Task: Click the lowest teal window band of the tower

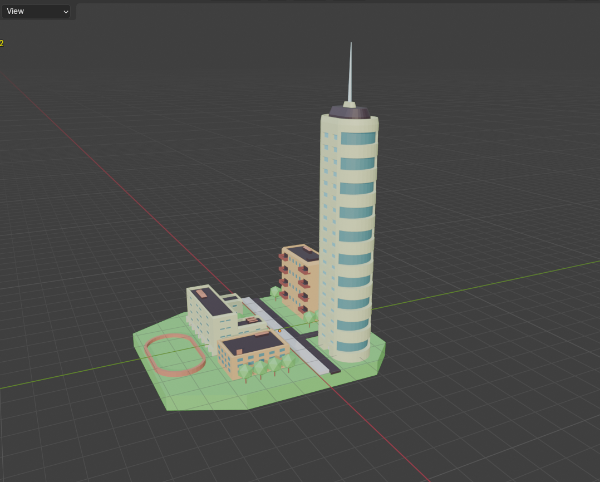Action: pos(352,346)
